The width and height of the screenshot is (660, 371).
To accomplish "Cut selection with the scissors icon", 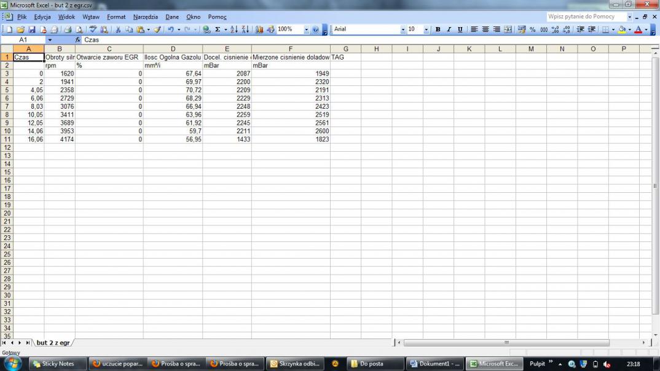I will coord(118,29).
